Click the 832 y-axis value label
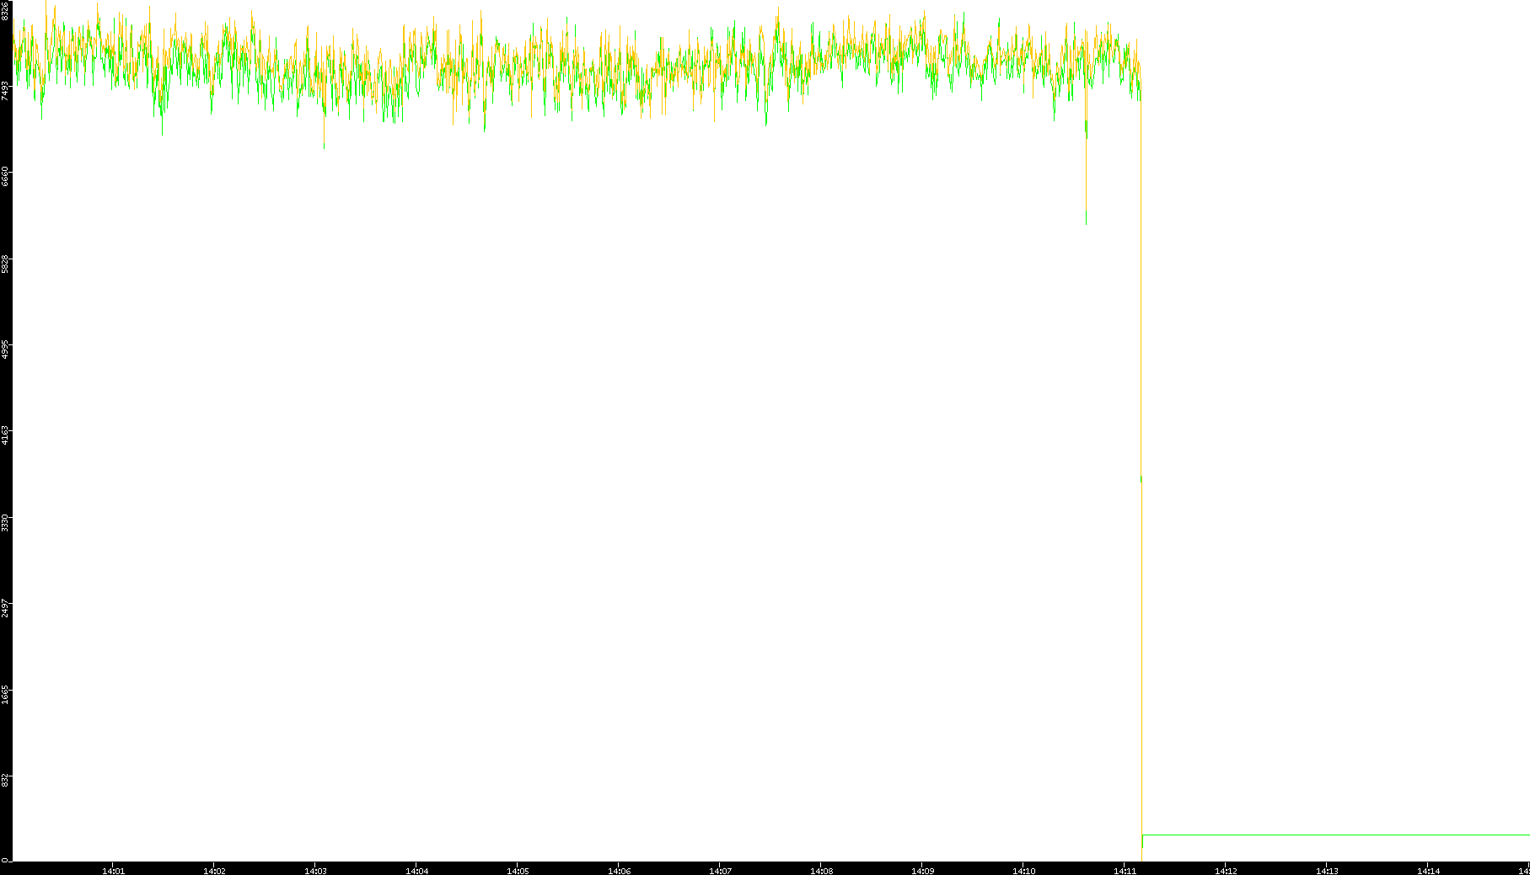 click(6, 781)
